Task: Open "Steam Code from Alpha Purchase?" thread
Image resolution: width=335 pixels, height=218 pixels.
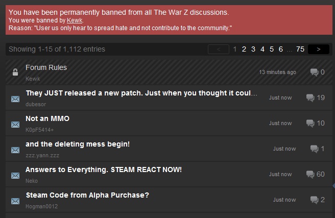Action: [87, 195]
